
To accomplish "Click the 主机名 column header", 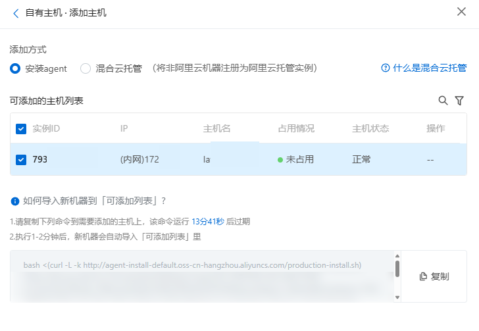I will click(216, 128).
